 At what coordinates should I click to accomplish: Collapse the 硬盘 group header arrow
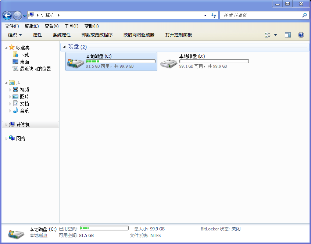(65, 47)
